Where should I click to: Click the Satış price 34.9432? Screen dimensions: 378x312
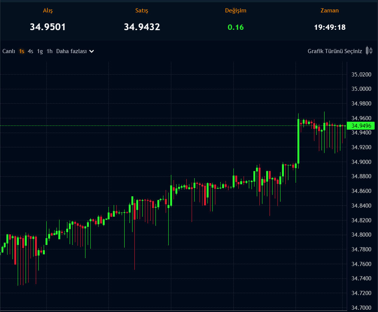pyautogui.click(x=142, y=27)
